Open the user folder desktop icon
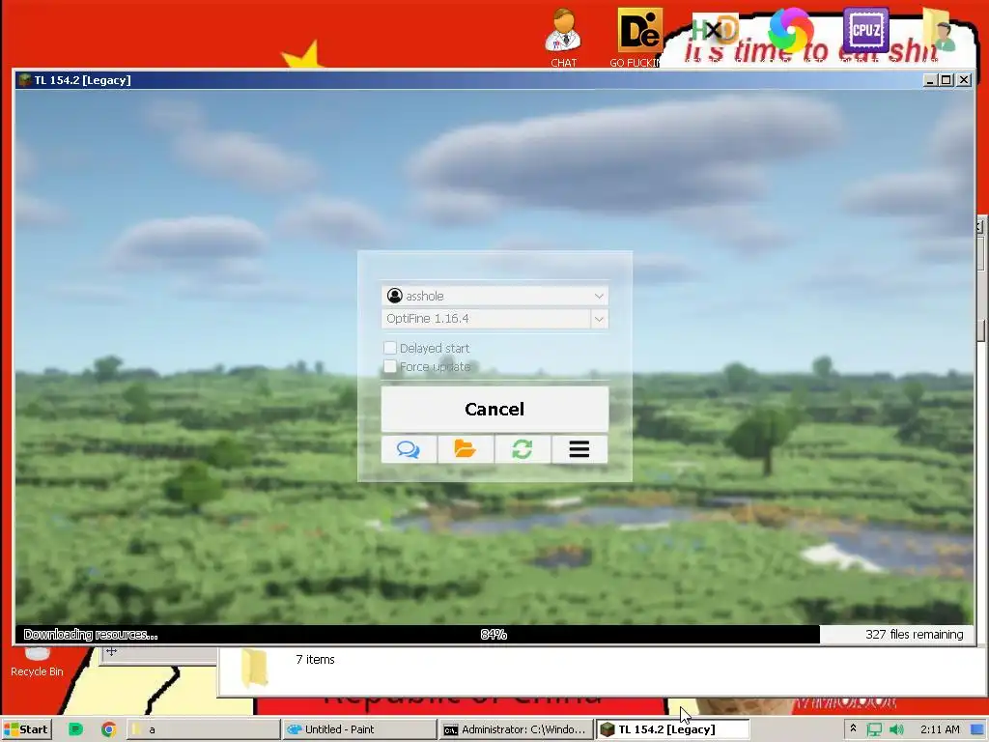This screenshot has height=742, width=989. (939, 29)
